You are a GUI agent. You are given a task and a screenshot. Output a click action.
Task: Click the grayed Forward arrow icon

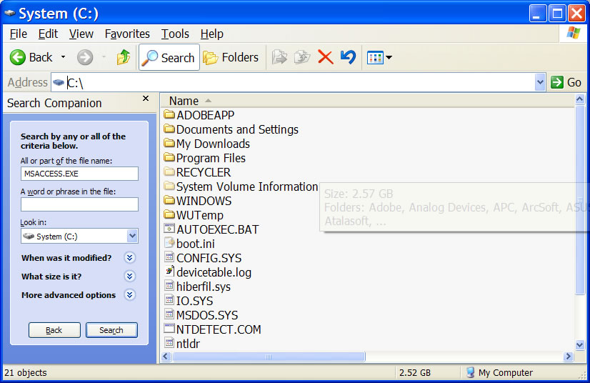[85, 58]
